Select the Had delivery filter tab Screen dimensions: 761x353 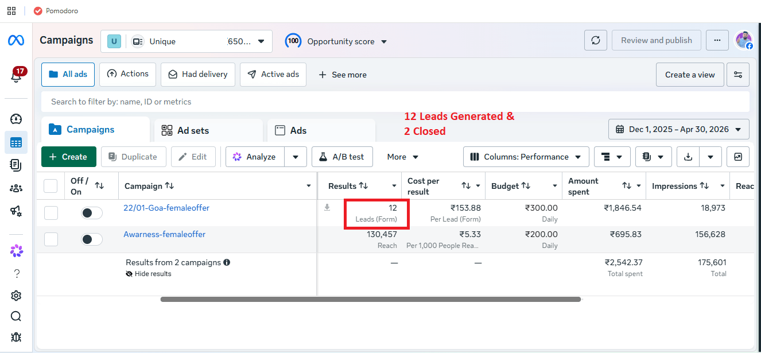[x=198, y=75]
